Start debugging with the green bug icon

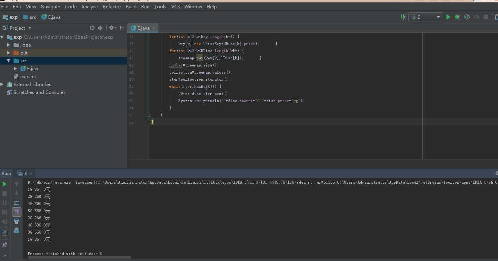tap(457, 17)
